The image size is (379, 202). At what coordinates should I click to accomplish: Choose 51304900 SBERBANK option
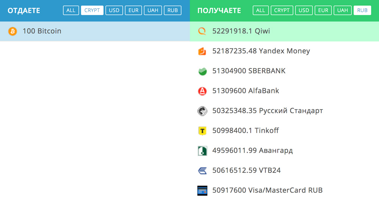click(284, 71)
